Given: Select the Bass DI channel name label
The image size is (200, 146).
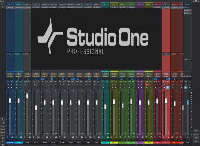Looking at the screenshot, I should 114,143.
